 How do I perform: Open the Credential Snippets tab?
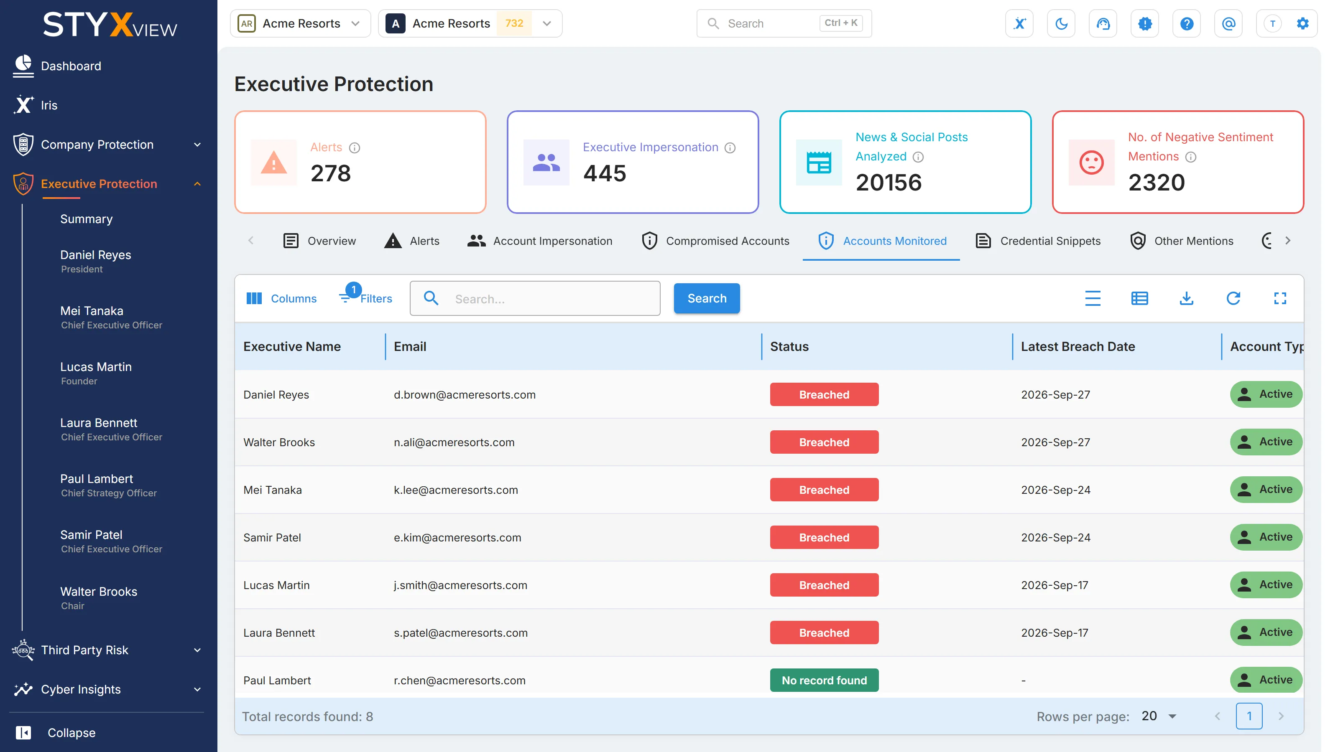[1038, 241]
